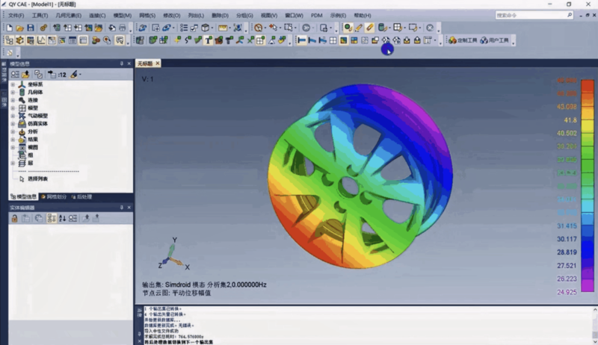The width and height of the screenshot is (598, 345).
Task: Click the lock icon in 实体编辑器 panel
Action: pos(14,218)
